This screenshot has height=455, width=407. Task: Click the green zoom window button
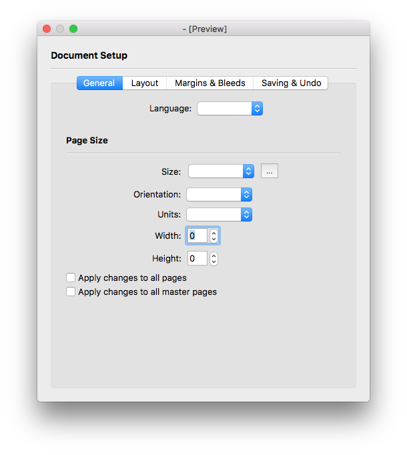73,29
